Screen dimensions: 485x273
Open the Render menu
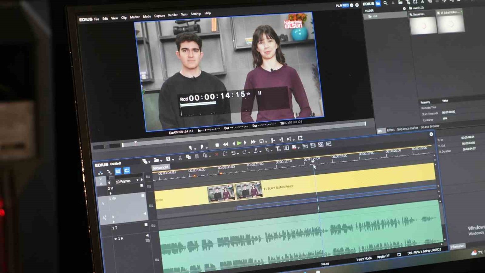[x=173, y=15]
